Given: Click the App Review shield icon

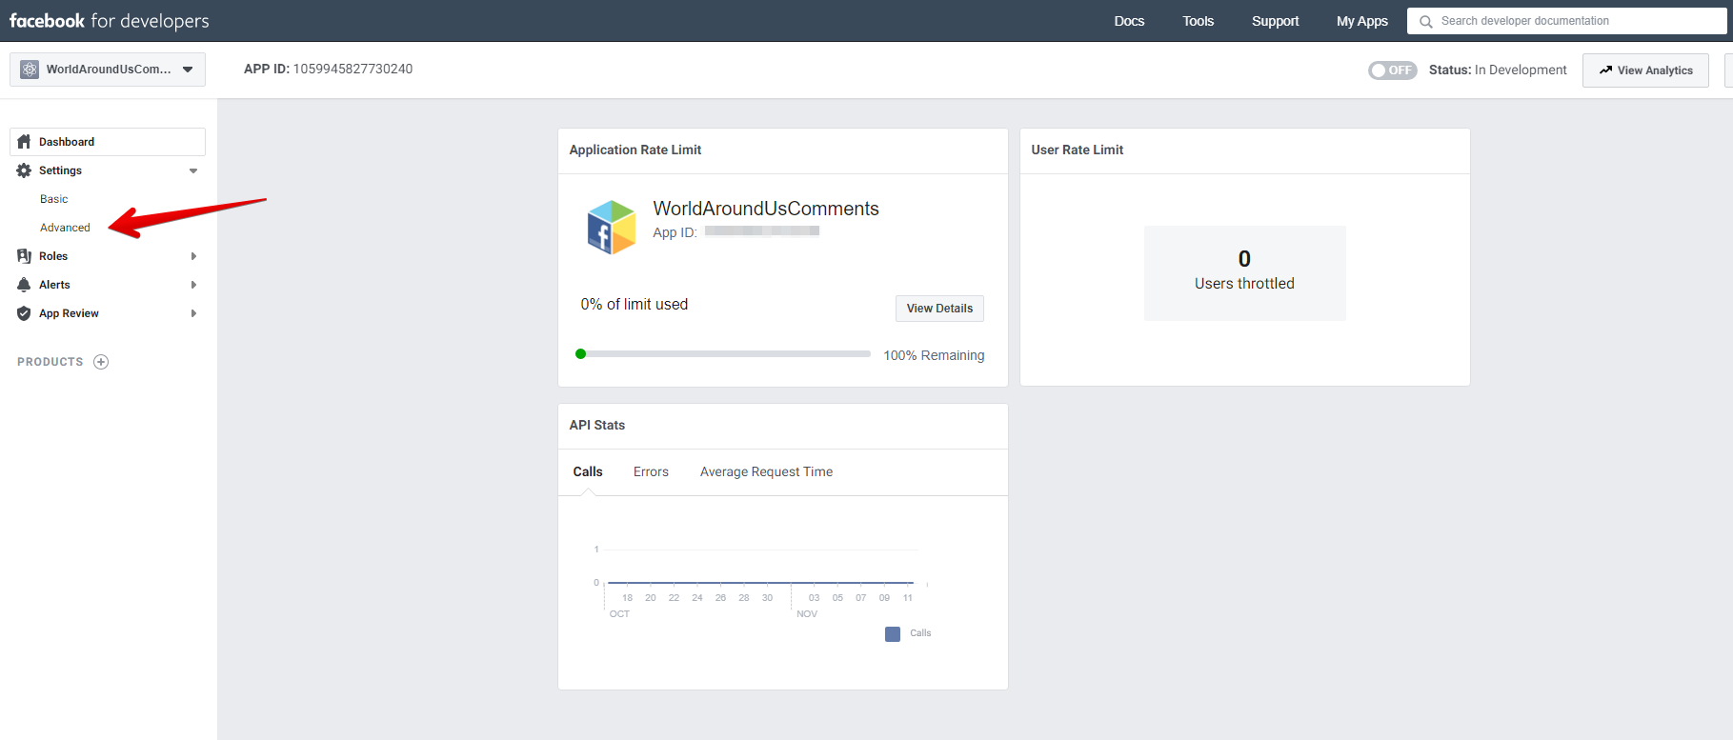Looking at the screenshot, I should [x=24, y=313].
